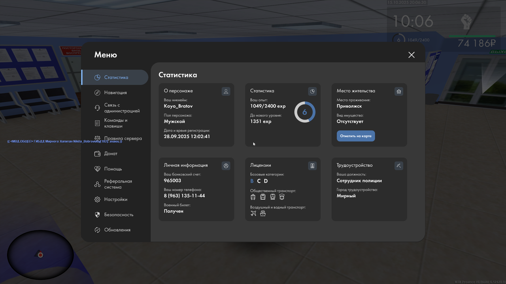Click the ship license icon
This screenshot has width=506, height=284.
263,213
